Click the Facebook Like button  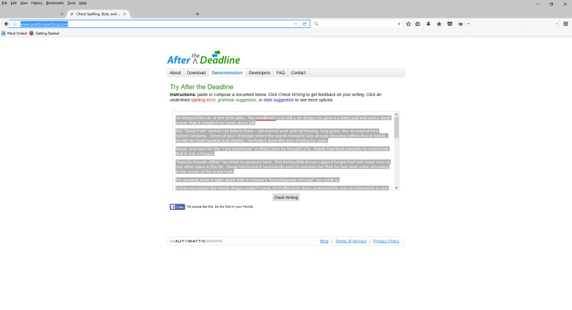coord(177,206)
